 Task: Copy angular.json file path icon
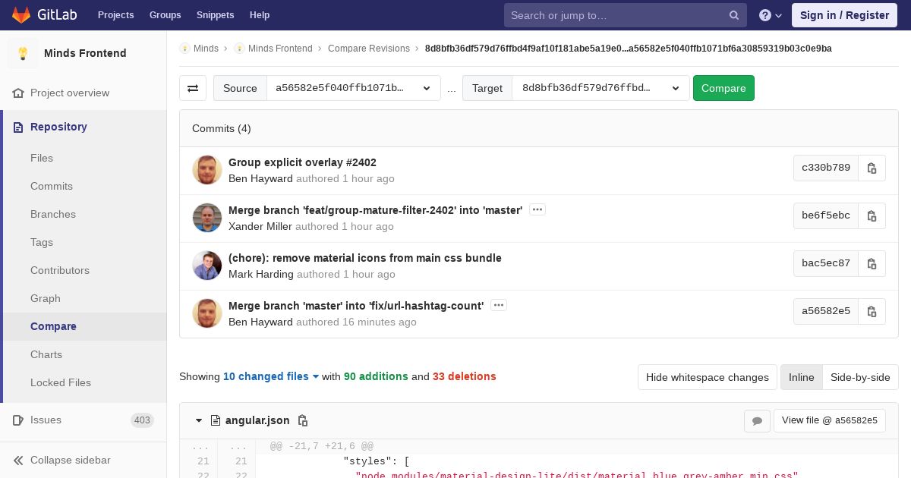303,420
